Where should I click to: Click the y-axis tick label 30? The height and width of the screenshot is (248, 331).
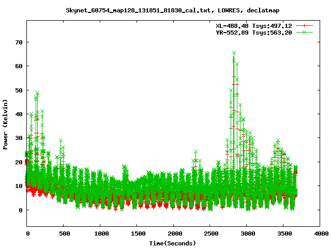click(19, 138)
